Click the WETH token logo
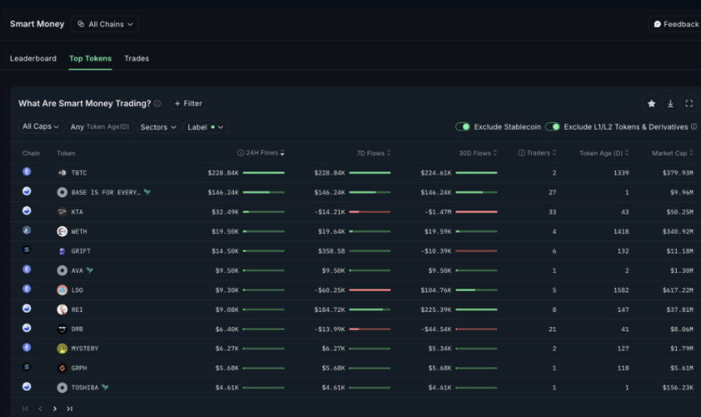The width and height of the screenshot is (701, 417). pos(62,230)
